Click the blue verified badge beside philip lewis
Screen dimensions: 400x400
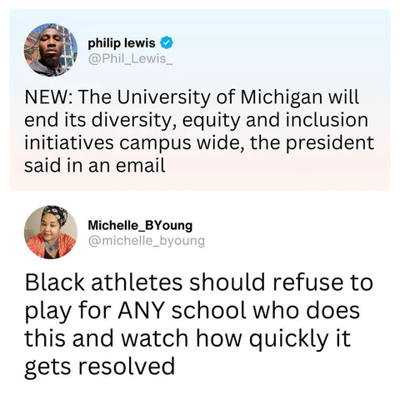tap(167, 43)
